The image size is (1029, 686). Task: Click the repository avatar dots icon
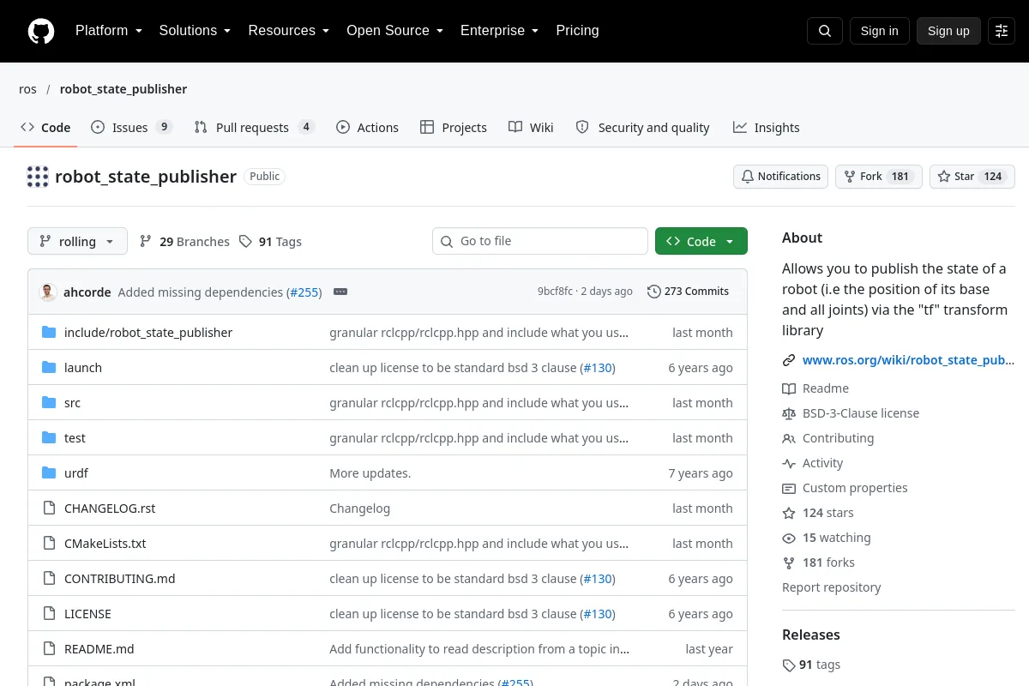(x=38, y=177)
